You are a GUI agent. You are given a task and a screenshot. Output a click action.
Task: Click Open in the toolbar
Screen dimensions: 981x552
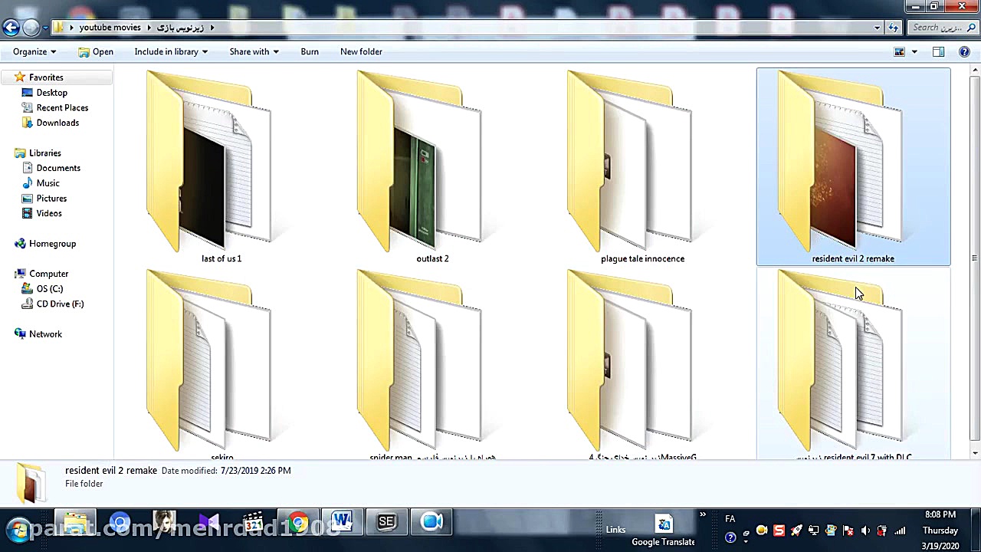point(96,51)
